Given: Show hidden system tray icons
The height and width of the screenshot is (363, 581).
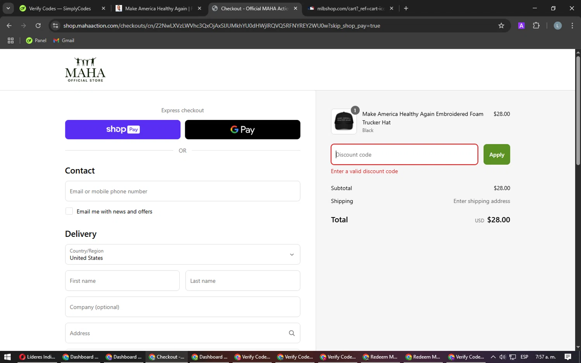Looking at the screenshot, I should (x=493, y=357).
